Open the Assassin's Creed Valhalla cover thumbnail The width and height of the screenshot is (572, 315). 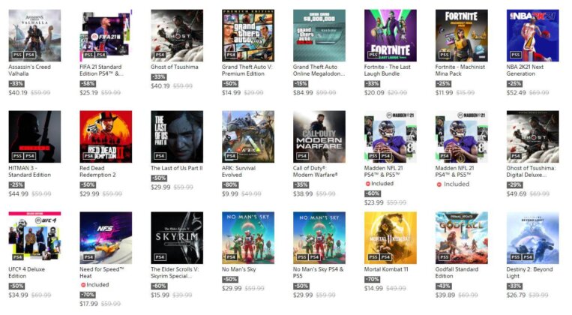(34, 35)
